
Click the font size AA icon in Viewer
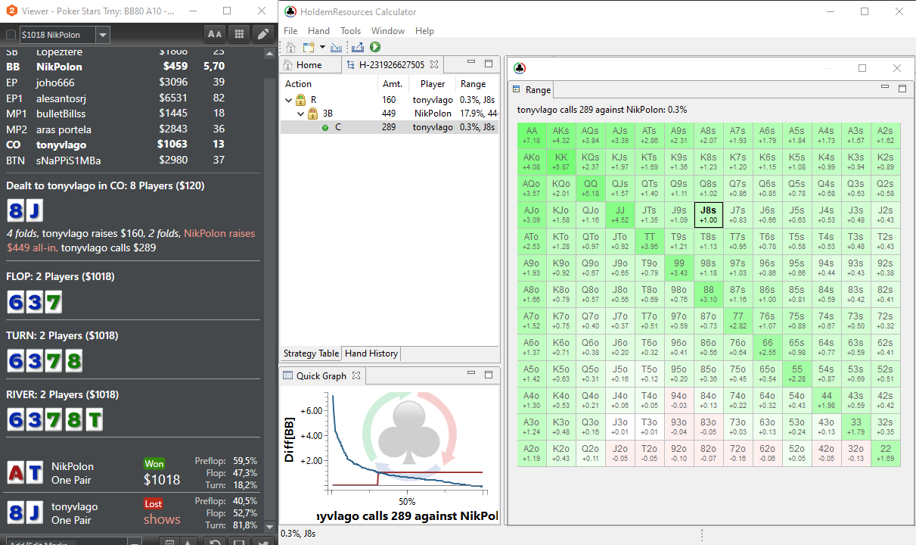215,34
